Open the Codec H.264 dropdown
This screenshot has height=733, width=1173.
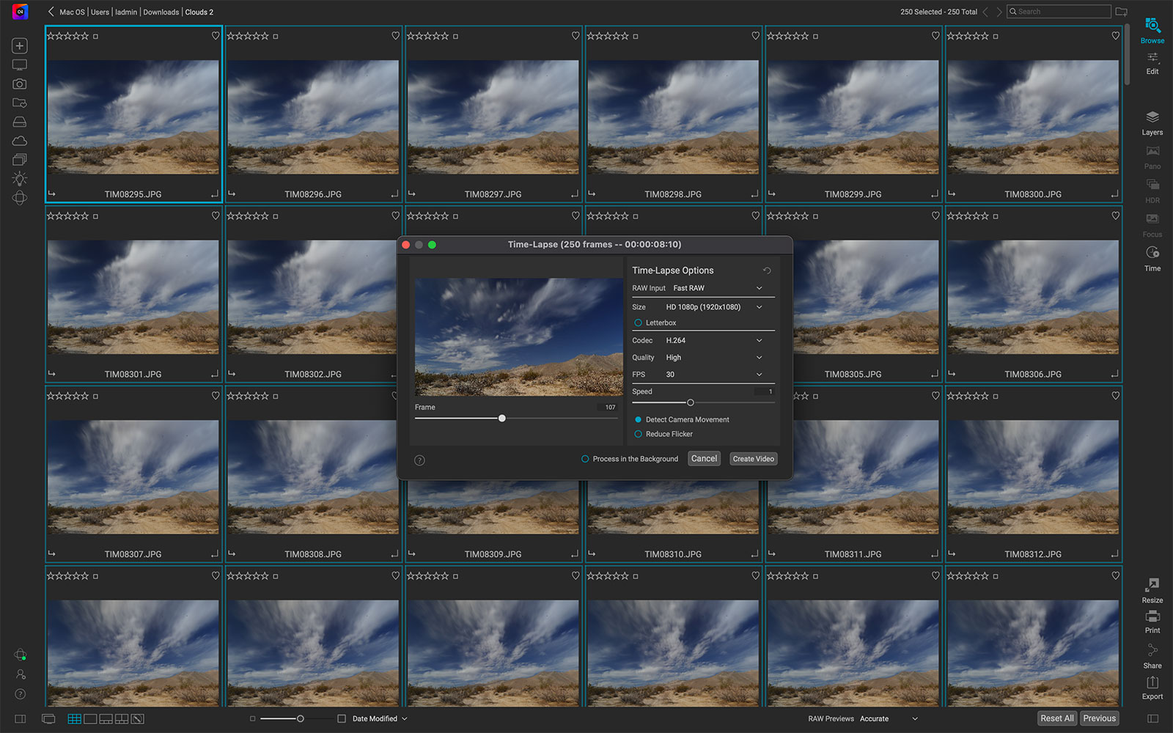coord(713,341)
